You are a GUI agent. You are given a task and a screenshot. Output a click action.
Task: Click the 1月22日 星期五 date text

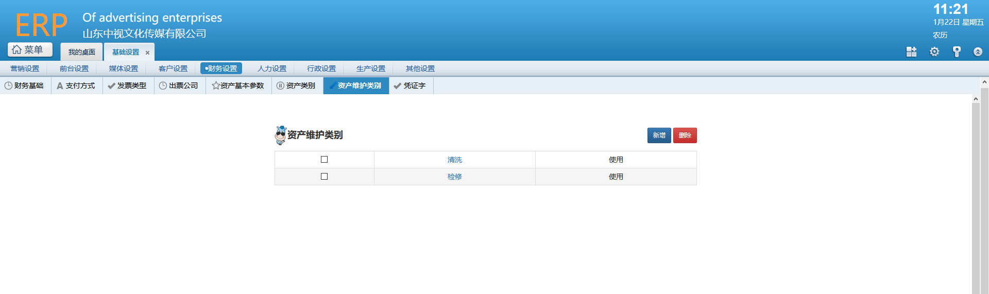coord(958,22)
